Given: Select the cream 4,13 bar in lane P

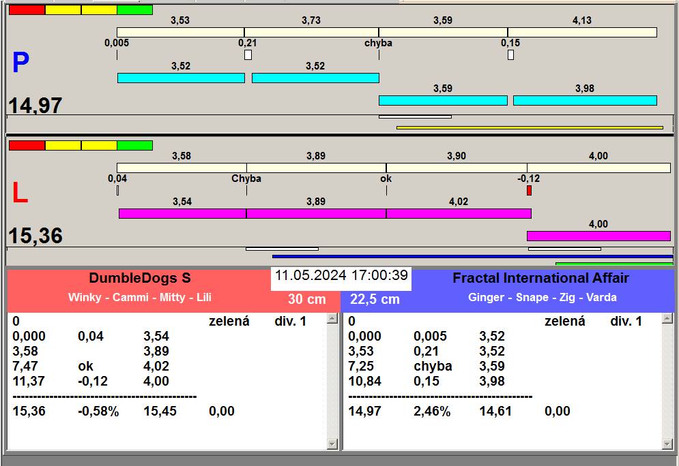Looking at the screenshot, I should [x=582, y=33].
